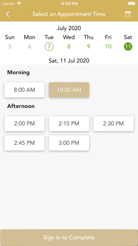
Task: Tap Sign in to Complete
Action: tap(69, 238)
